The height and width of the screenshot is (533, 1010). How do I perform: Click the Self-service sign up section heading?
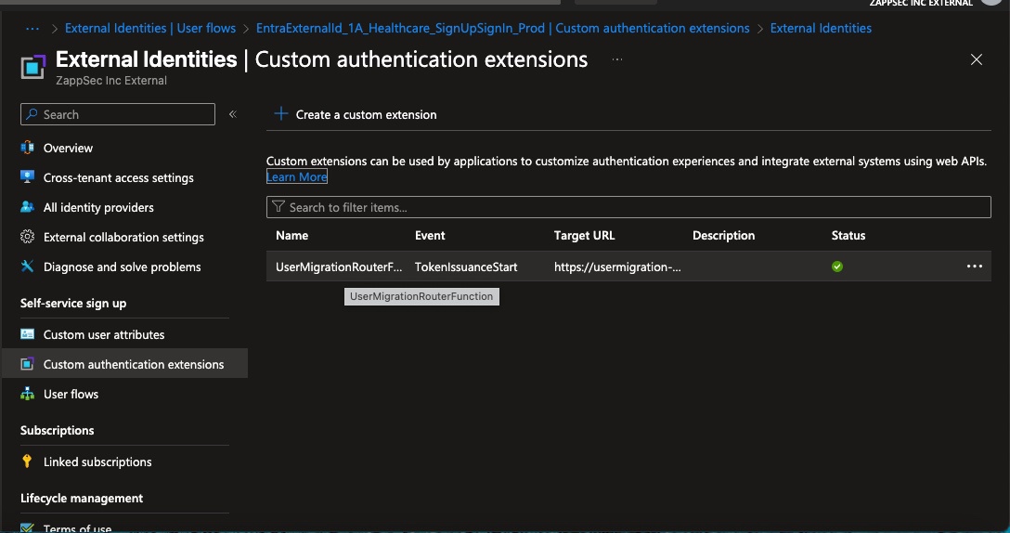[x=72, y=303]
